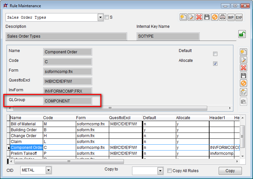Click the printer icon in top toolbar
The image size is (253, 179).
pos(223,17)
